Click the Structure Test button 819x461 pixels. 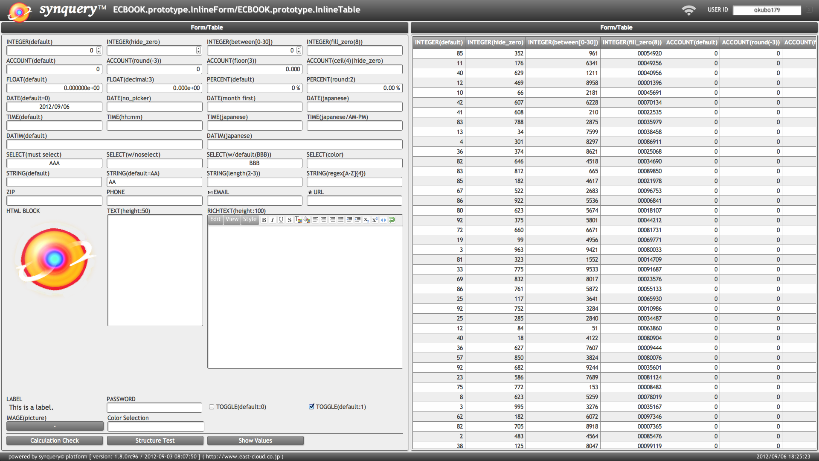[155, 441]
